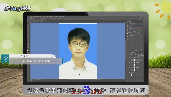Viewport: 171px width, 97px height.
Task: Select the Horizontal Type tool
Action: pyautogui.click(x=28, y=38)
